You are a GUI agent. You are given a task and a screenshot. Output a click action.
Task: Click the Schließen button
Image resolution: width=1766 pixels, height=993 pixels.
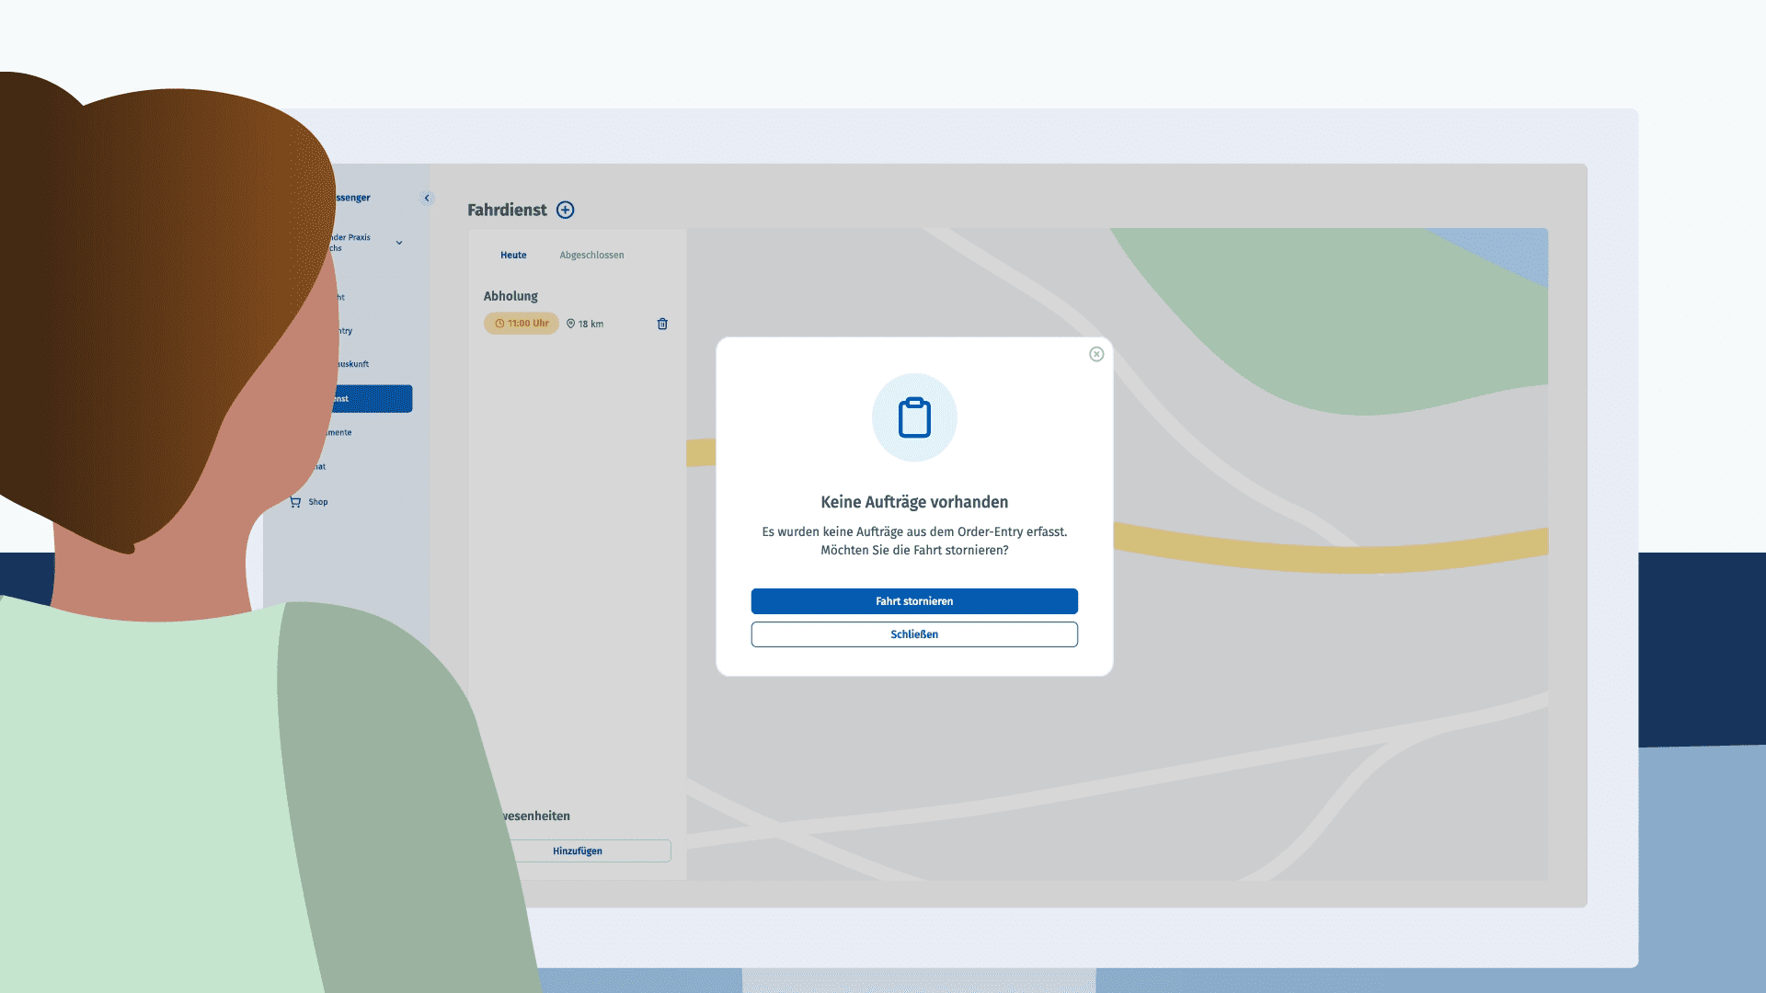[x=914, y=634]
